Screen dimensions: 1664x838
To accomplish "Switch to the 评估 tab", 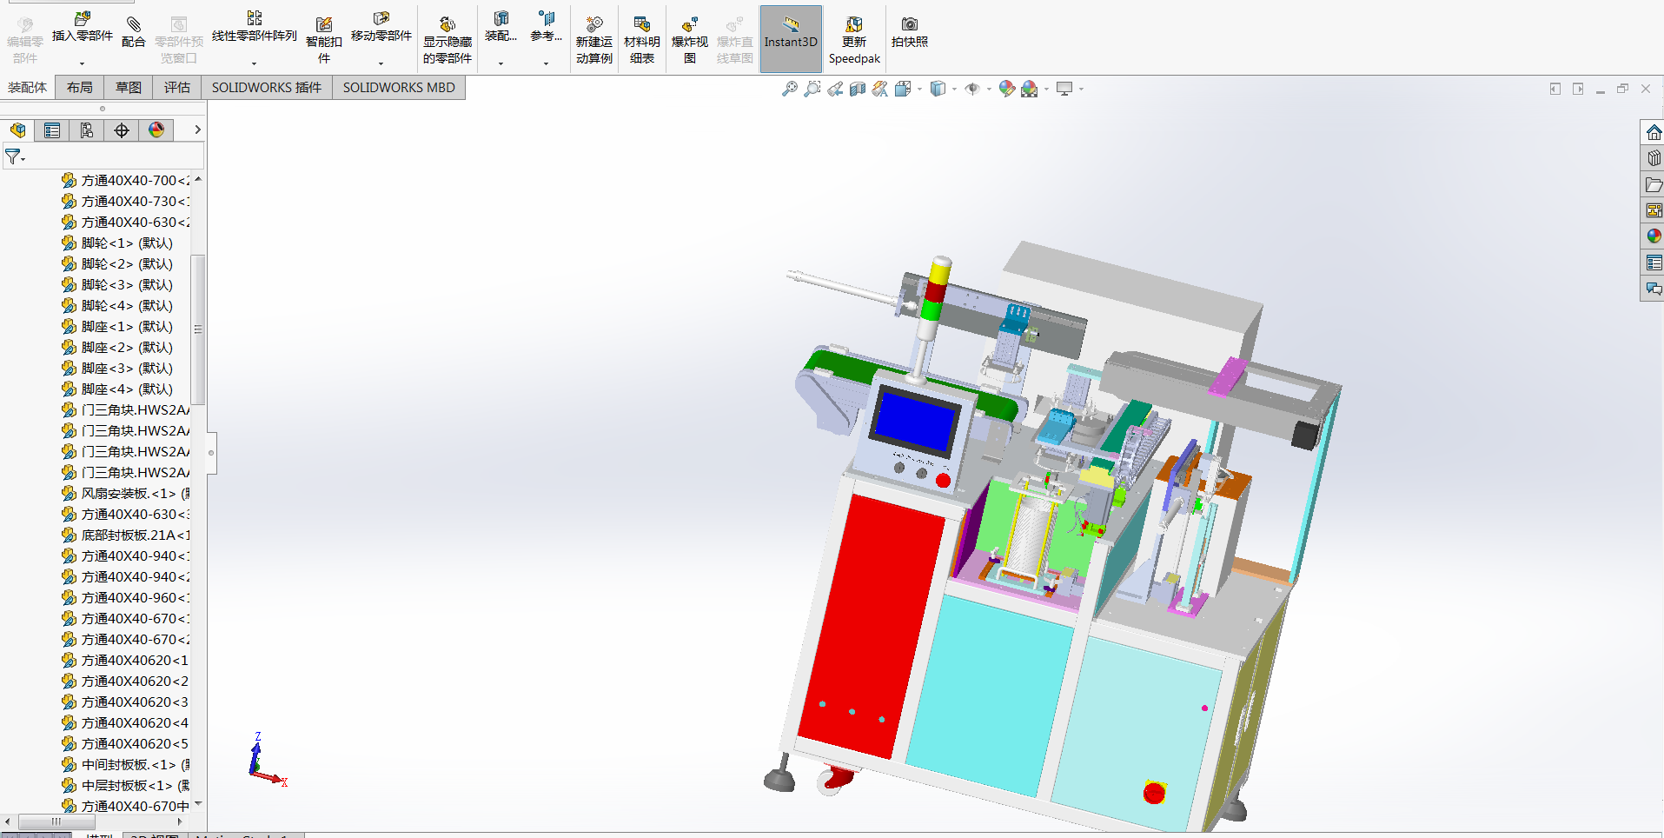I will [176, 88].
